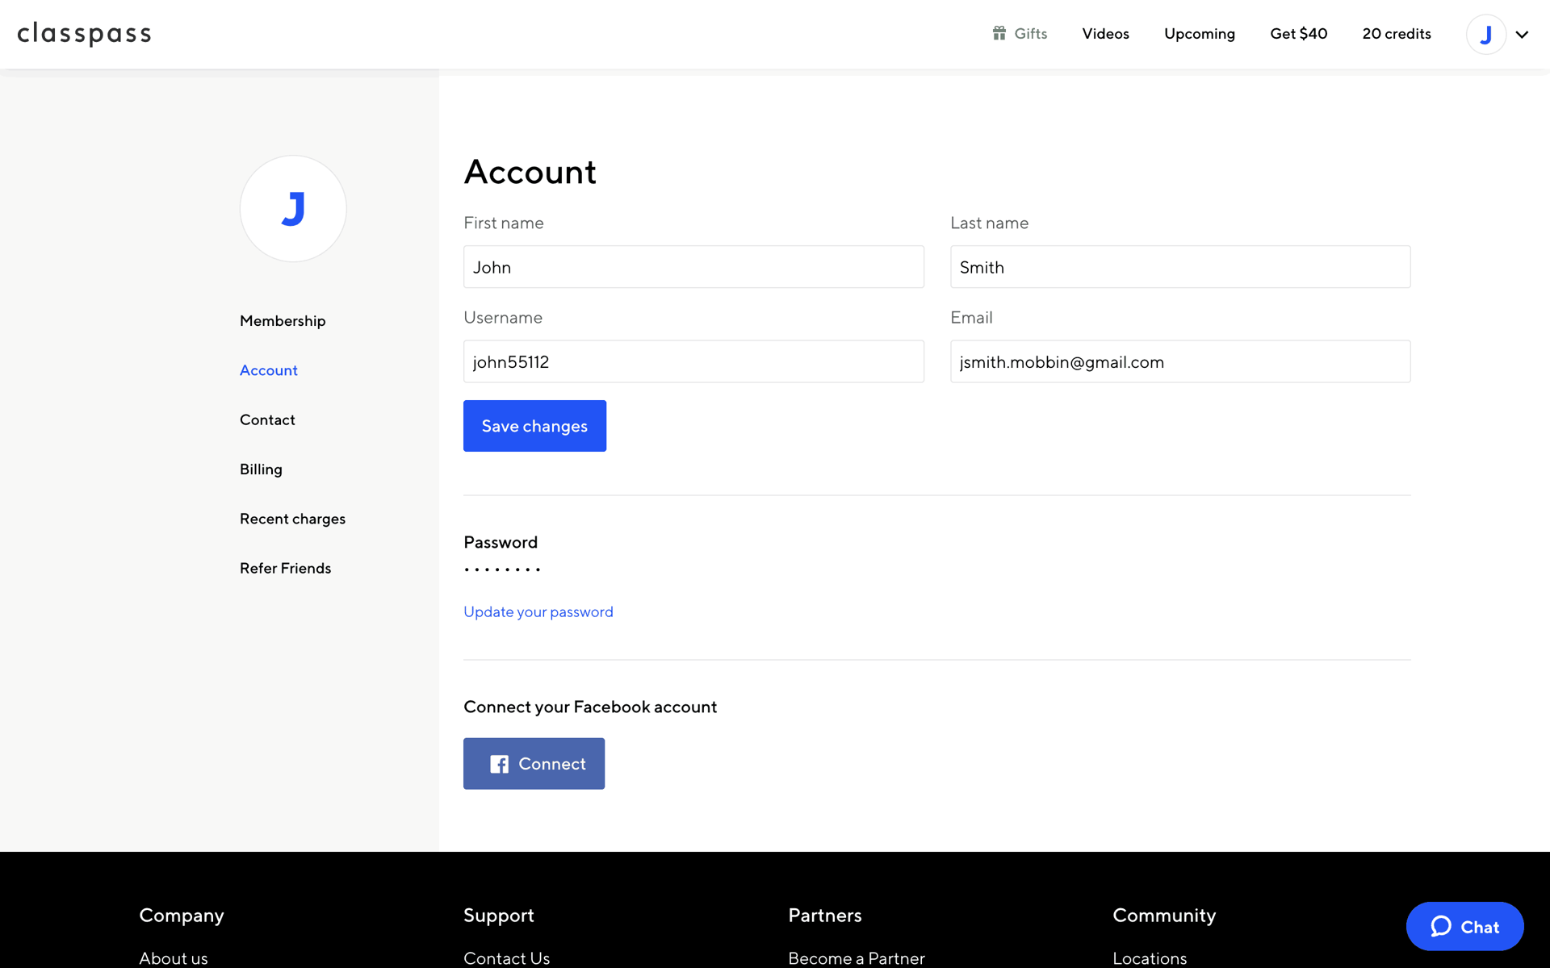This screenshot has height=968, width=1550.
Task: Click the First name label
Action: (x=504, y=223)
